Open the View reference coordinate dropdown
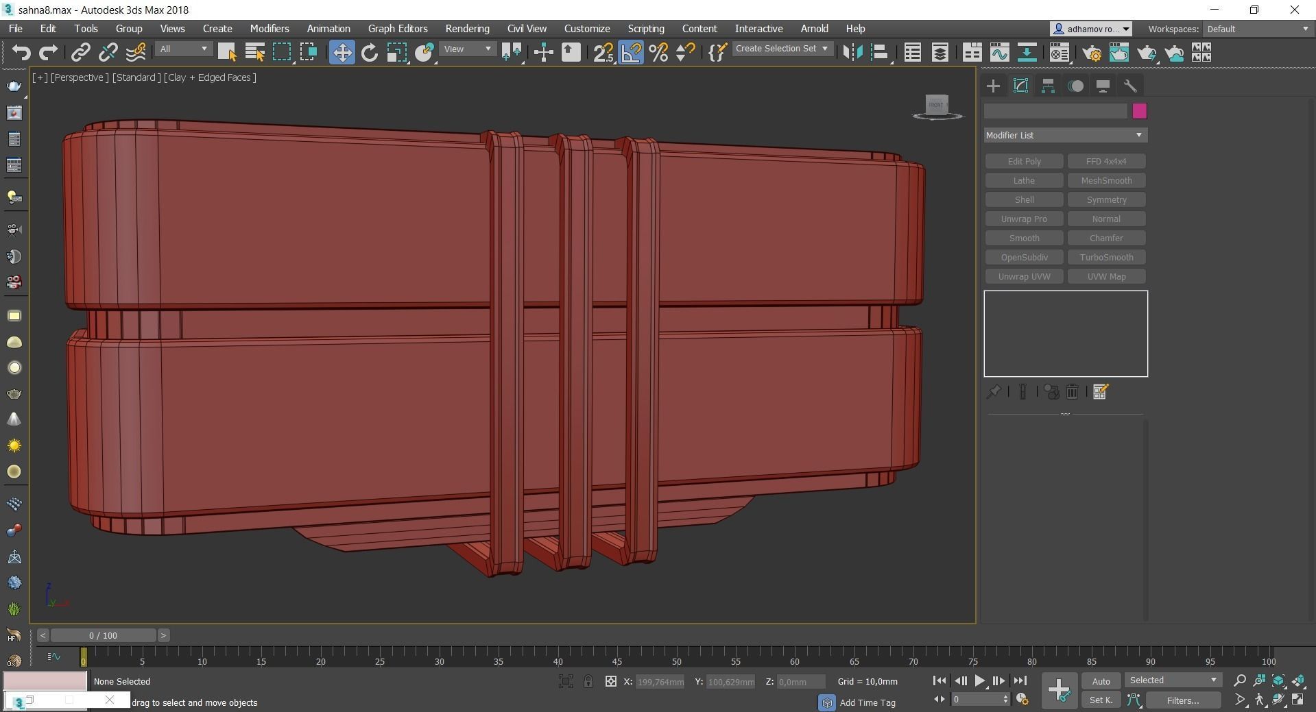Screen dimensions: 1316x712 coord(468,49)
